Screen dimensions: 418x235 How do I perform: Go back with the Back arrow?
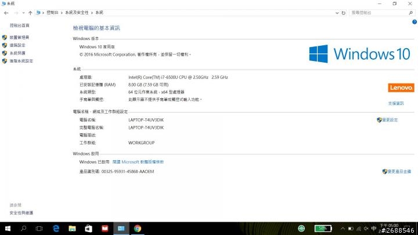point(6,13)
